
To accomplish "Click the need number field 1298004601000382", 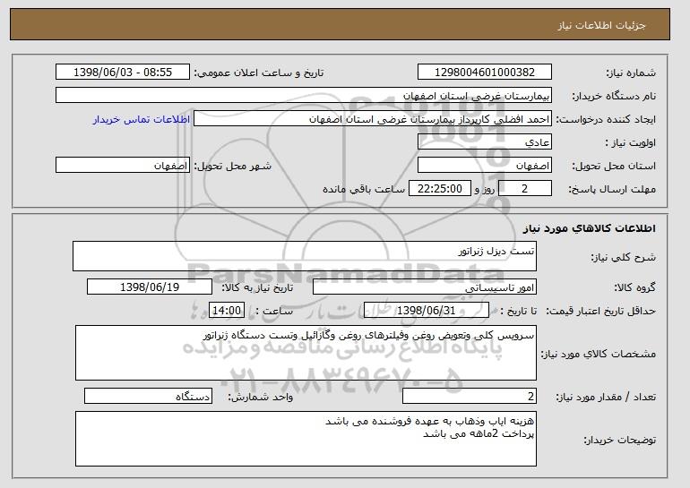I will pos(485,73).
